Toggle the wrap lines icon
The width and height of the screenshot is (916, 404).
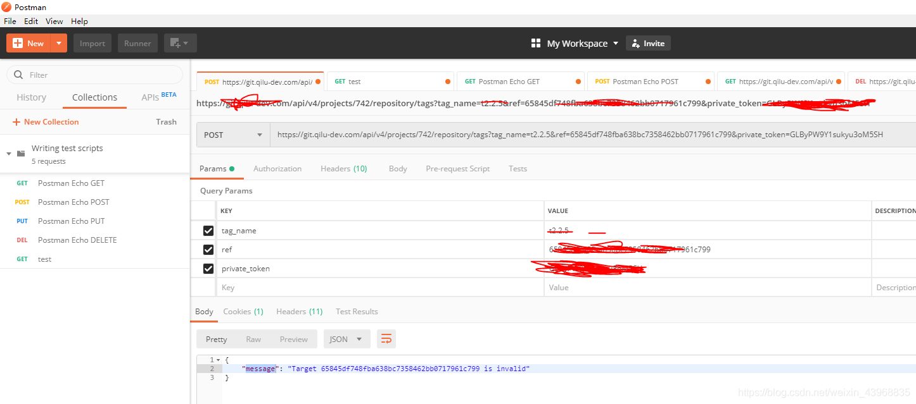[x=386, y=339]
